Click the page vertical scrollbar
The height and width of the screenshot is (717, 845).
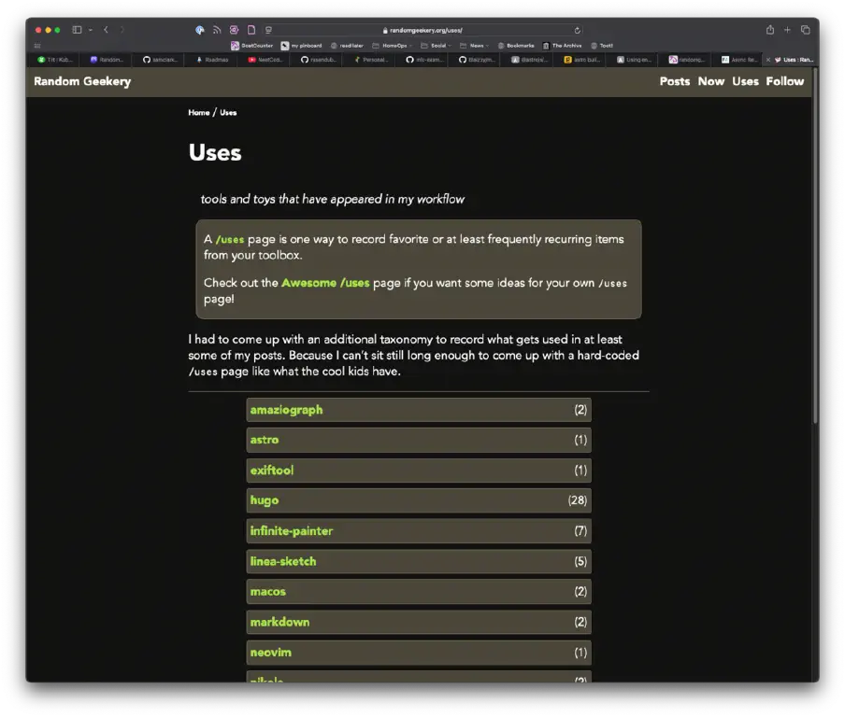(815, 245)
